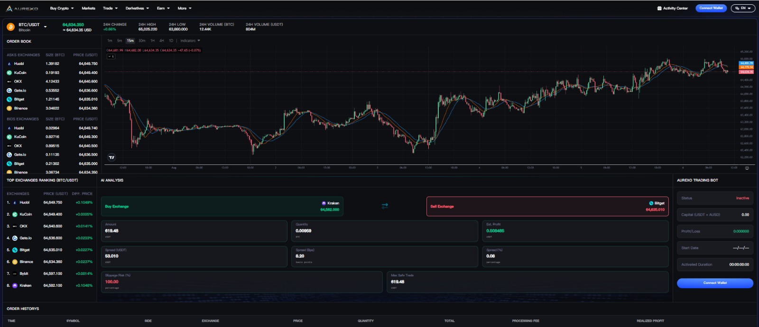Click the Profit/Loss value 0.000000
The width and height of the screenshot is (759, 327).
click(x=741, y=231)
